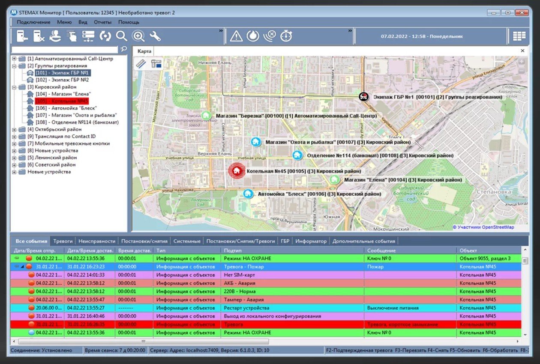Click Экипаж ГБР №1 car marker on map

tap(363, 97)
